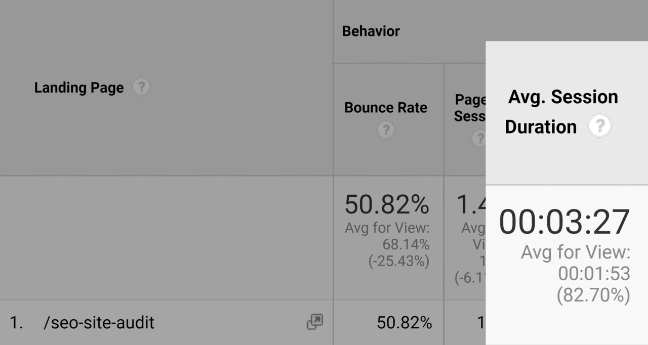Click the 68.14% Avg for View text
Image resolution: width=648 pixels, height=345 pixels.
tap(406, 245)
